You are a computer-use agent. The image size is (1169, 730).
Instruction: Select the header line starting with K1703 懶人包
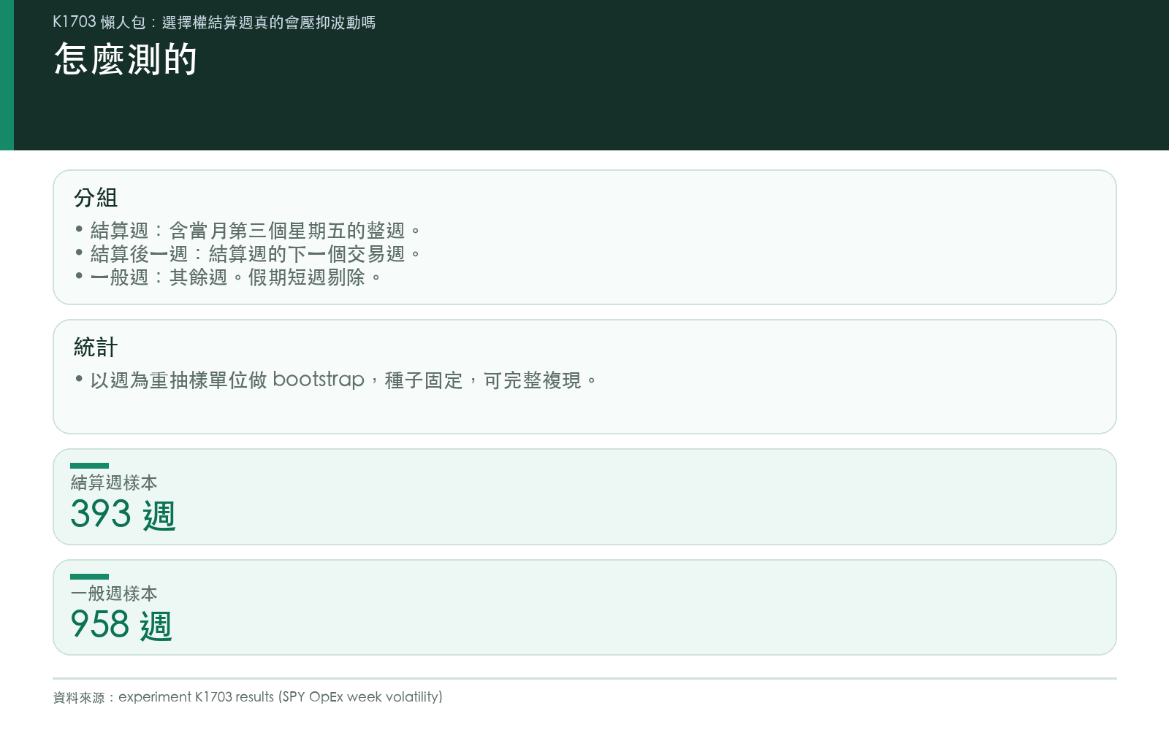214,23
